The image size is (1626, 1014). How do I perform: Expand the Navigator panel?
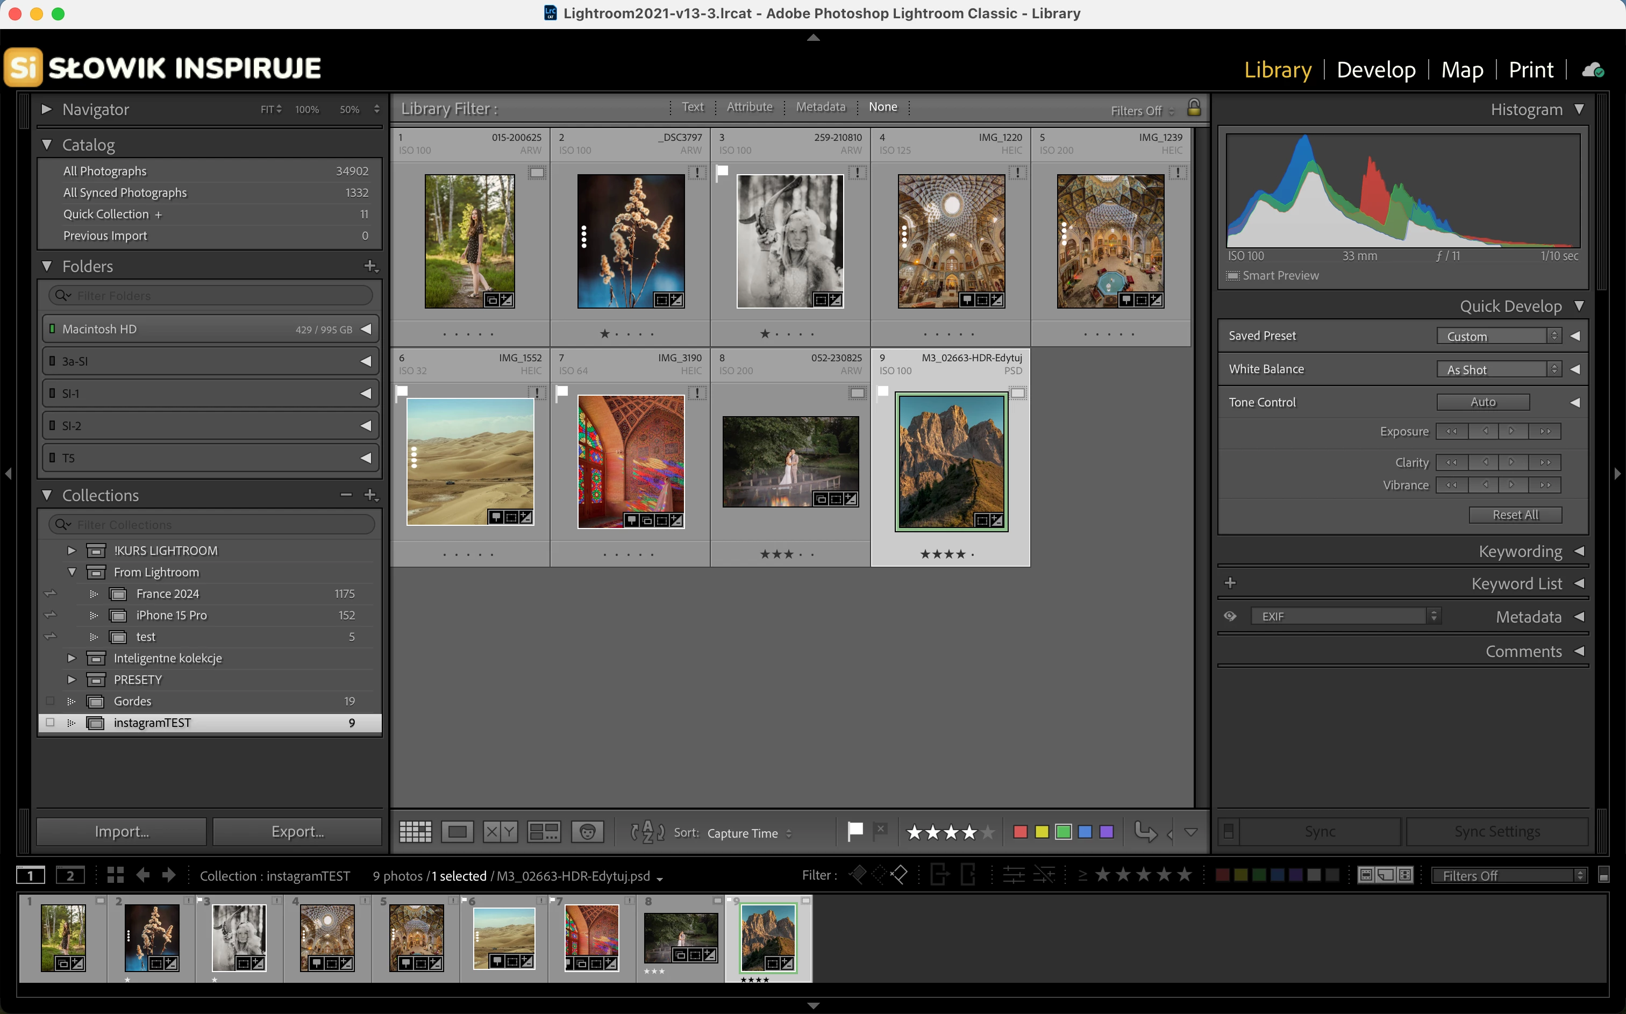[x=46, y=109]
